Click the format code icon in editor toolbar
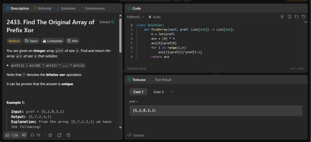This screenshot has height=142, width=311. pyautogui.click(x=282, y=17)
